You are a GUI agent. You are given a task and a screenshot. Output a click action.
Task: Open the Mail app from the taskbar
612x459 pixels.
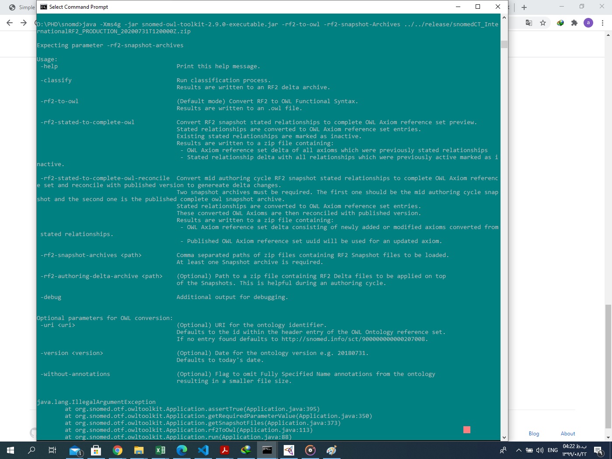[74, 450]
